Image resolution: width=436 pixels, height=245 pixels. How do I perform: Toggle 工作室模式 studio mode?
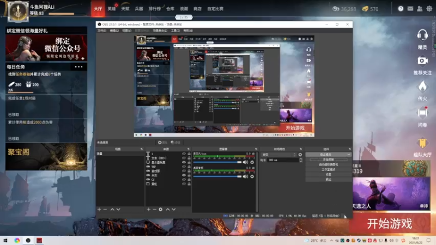tap(329, 169)
